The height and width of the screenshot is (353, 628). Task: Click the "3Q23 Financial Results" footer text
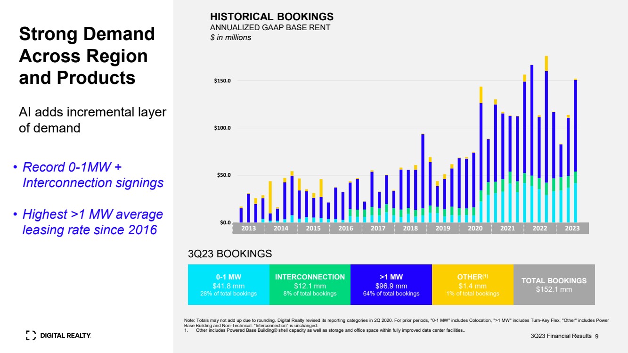[561, 337]
